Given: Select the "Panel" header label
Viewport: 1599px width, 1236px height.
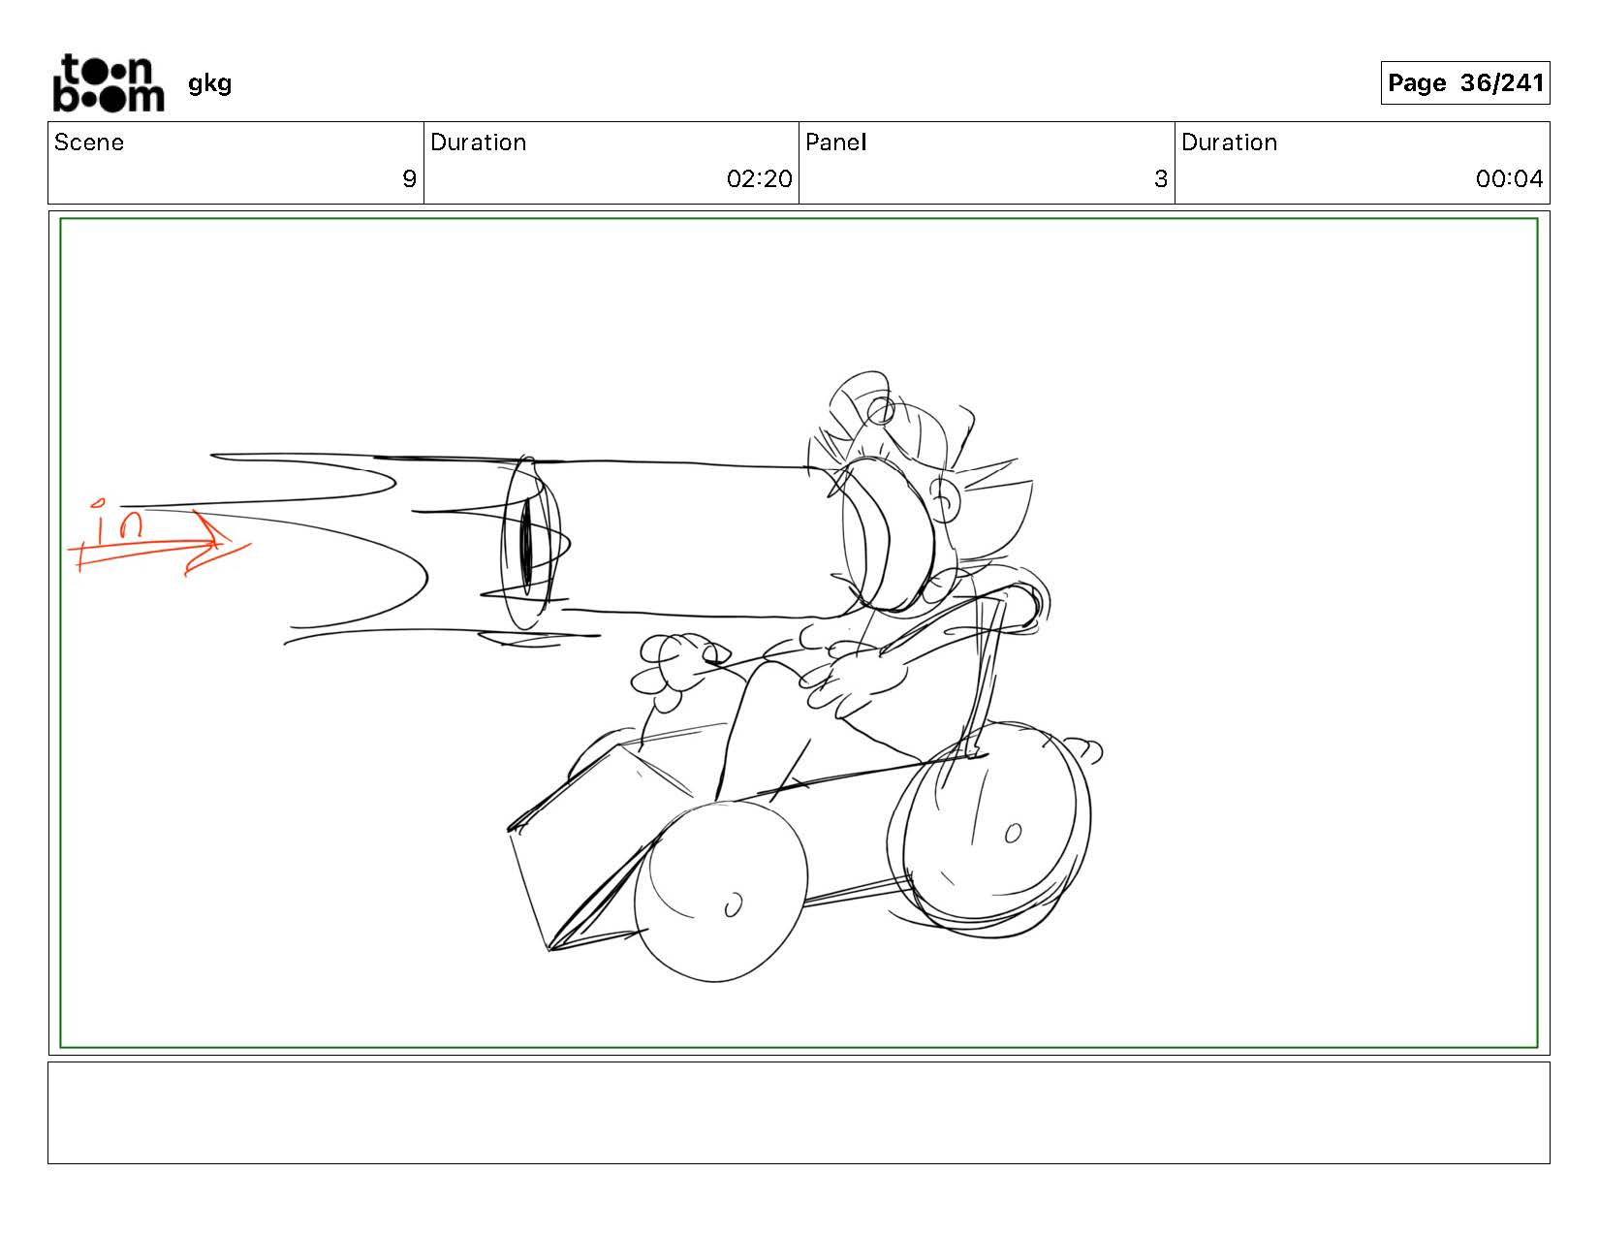Looking at the screenshot, I should [x=835, y=143].
